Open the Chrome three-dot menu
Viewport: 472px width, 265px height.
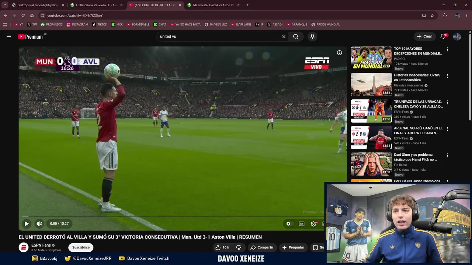(467, 15)
